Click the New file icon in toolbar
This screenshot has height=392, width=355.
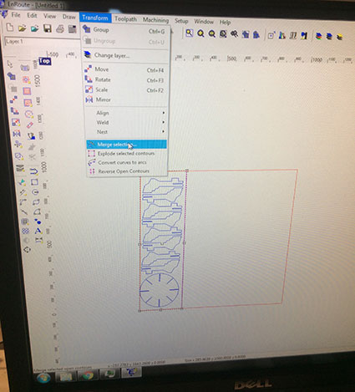10,28
